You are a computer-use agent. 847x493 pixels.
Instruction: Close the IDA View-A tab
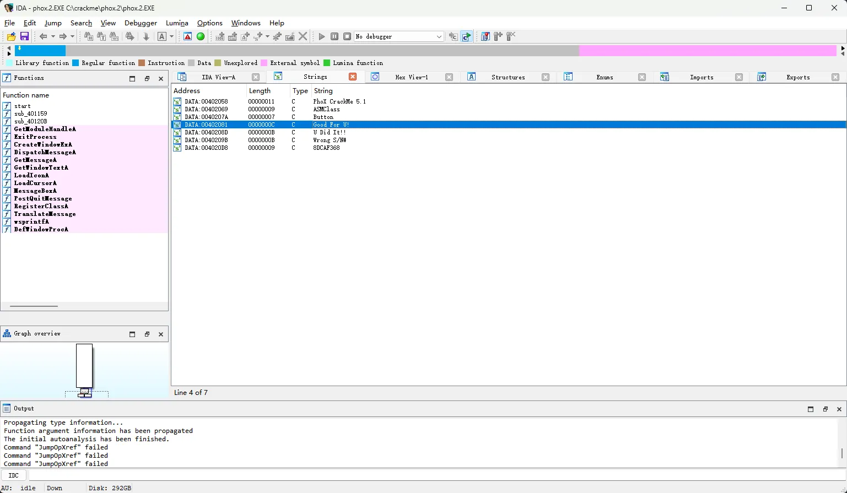(x=256, y=77)
